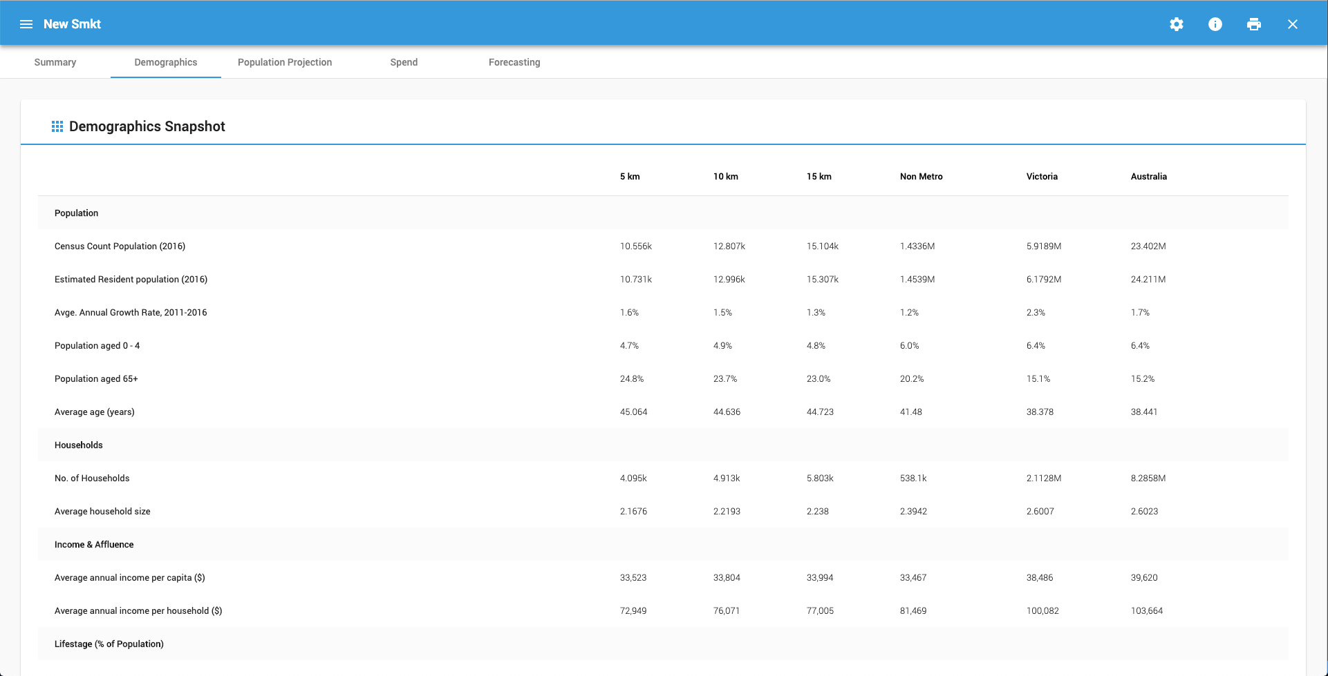1328x676 pixels.
Task: Click the Population section row
Action: click(663, 213)
